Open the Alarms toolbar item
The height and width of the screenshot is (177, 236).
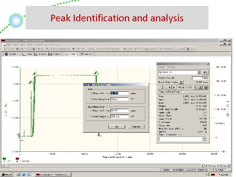pos(38,49)
